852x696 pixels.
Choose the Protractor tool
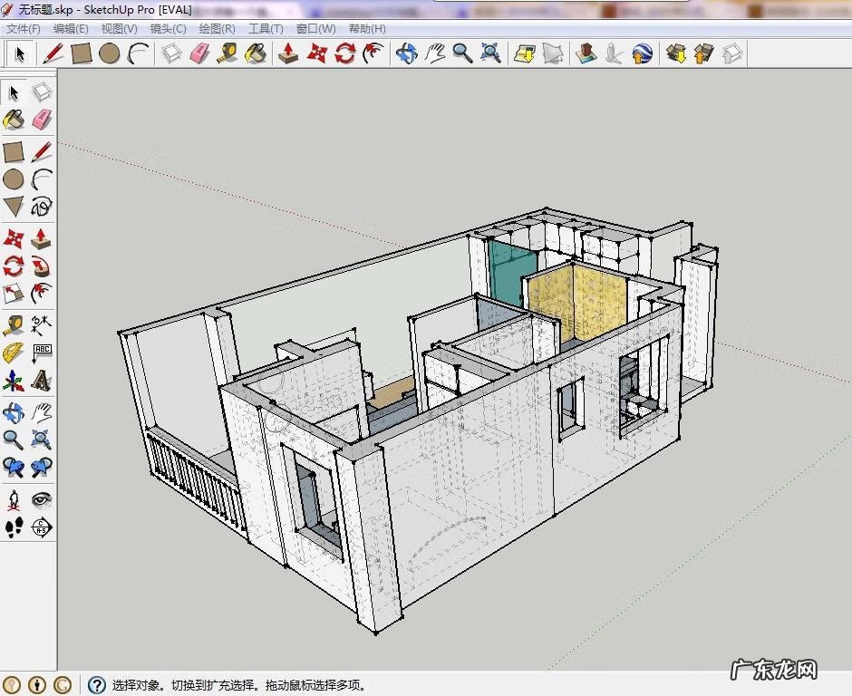14,353
